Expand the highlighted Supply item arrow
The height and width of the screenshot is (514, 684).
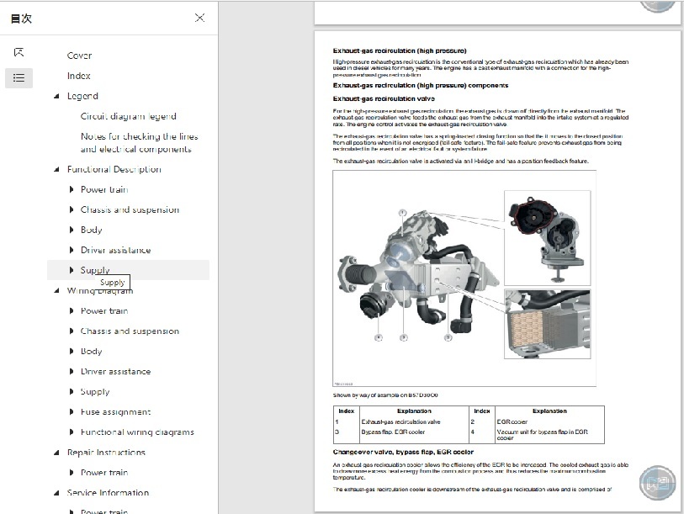click(x=72, y=270)
